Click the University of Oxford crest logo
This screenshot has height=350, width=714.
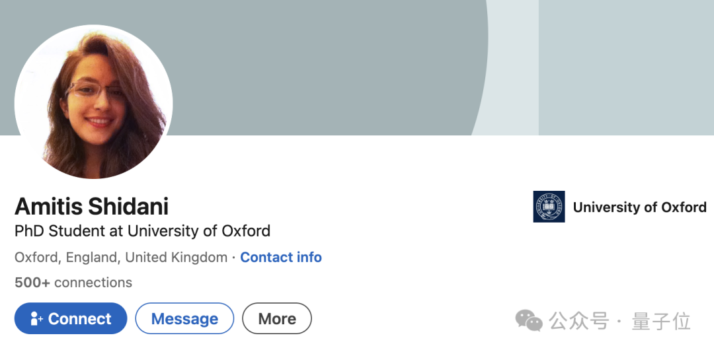(x=549, y=207)
